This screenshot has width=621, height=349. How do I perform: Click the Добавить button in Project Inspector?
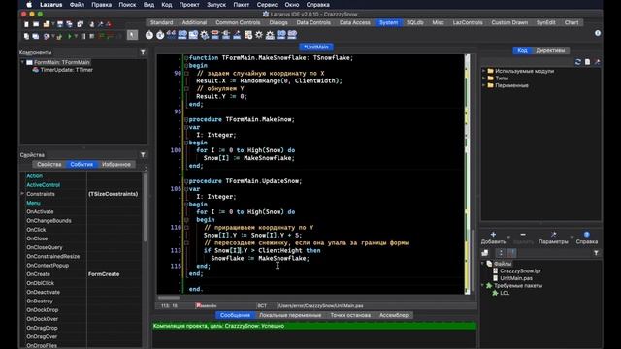(493, 238)
